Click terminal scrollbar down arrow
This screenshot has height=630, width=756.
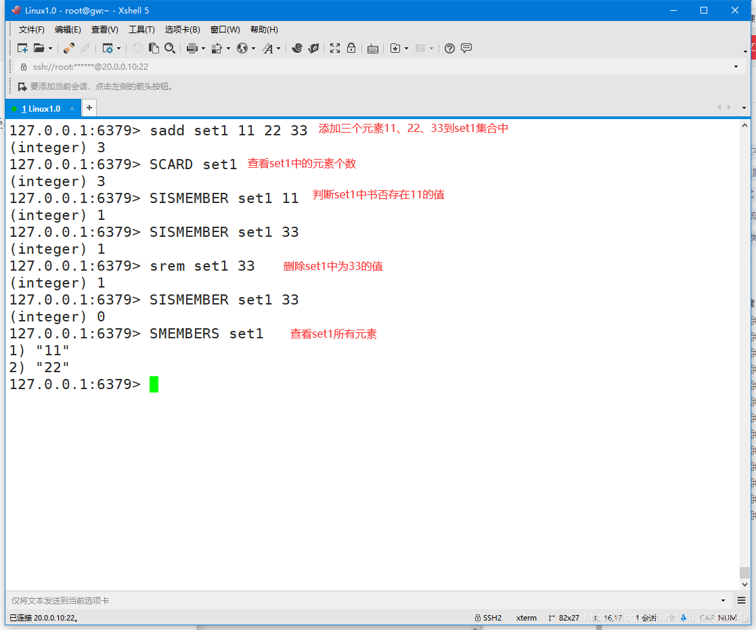[745, 584]
